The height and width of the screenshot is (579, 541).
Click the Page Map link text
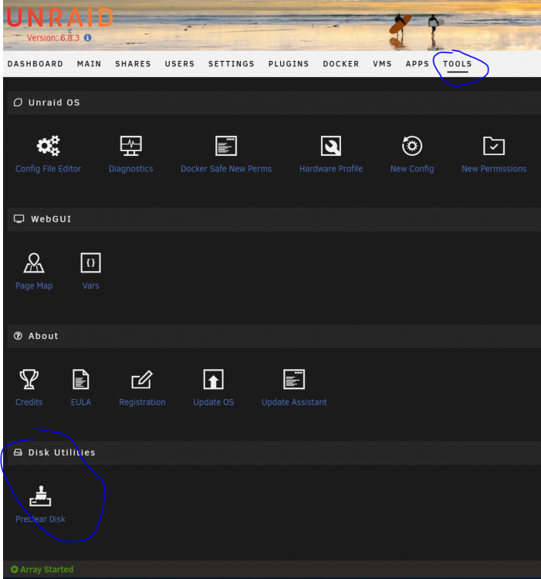[x=34, y=286]
